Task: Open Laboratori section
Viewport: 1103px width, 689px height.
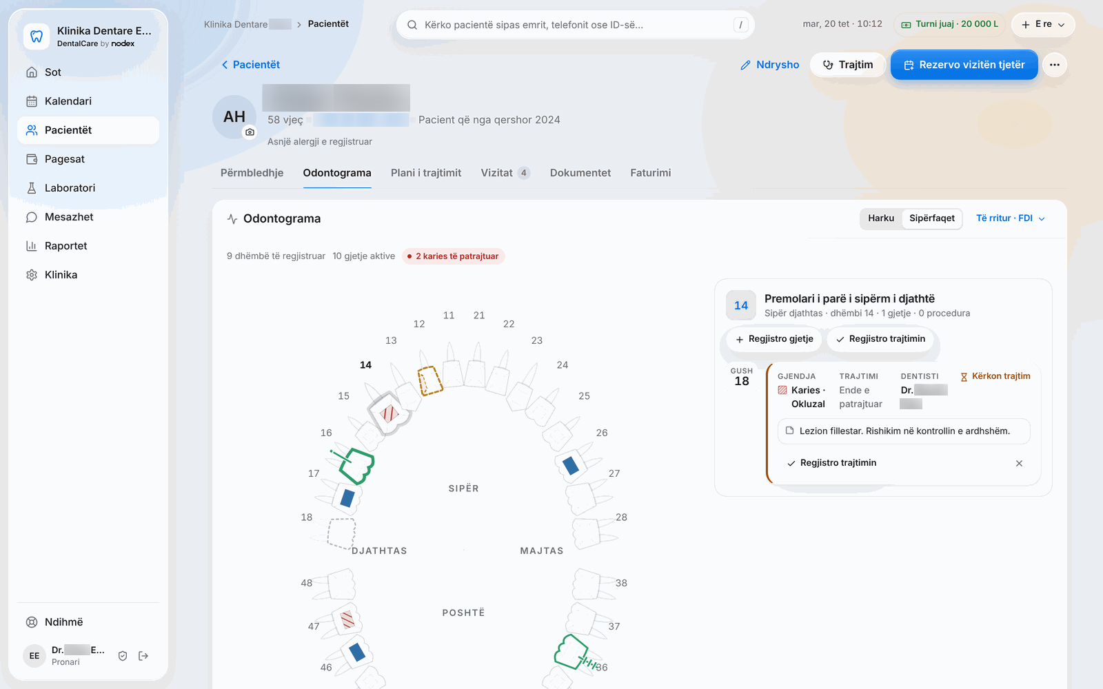Action: coord(88,188)
